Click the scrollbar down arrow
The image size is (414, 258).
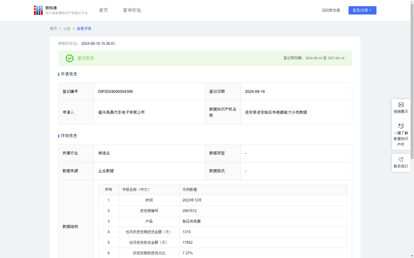tap(412, 256)
